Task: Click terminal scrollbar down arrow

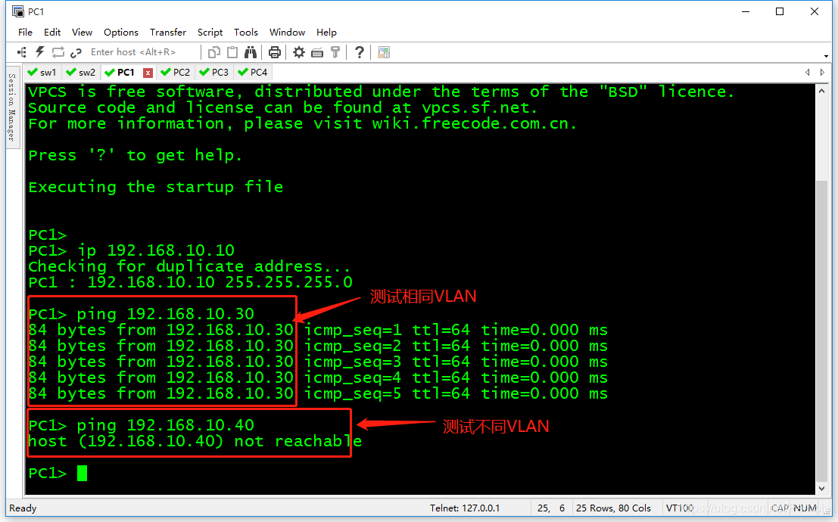Action: (822, 489)
